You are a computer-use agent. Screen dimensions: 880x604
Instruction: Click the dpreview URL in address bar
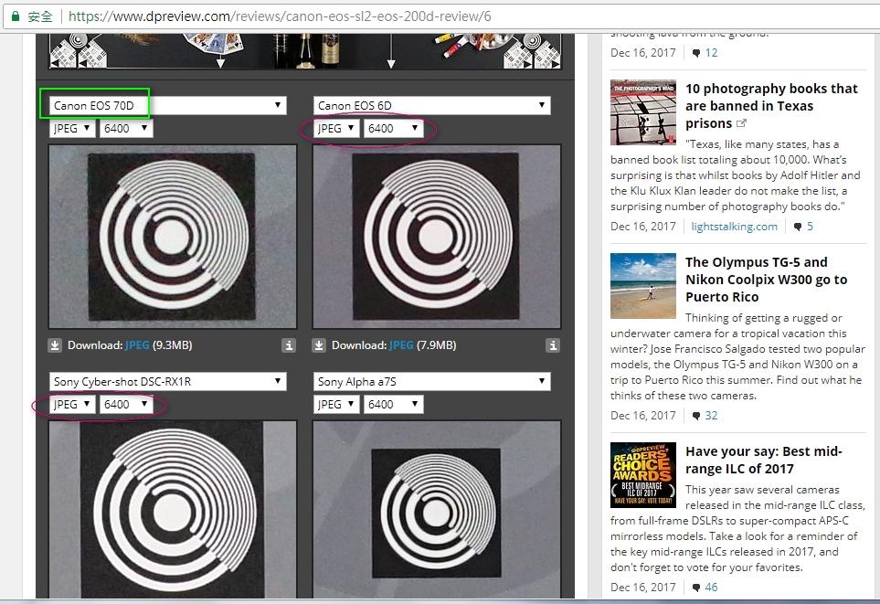click(280, 16)
